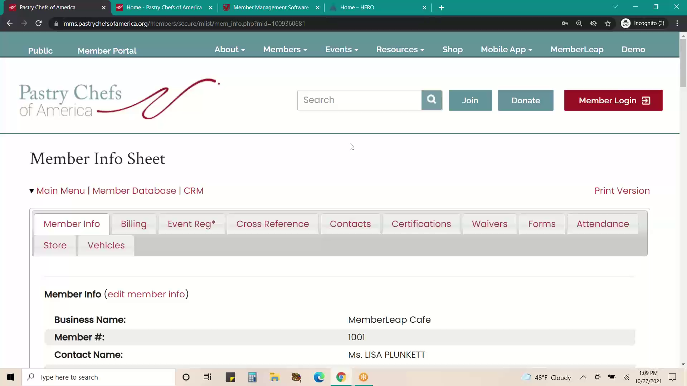Click the Member Login button

[x=613, y=100]
